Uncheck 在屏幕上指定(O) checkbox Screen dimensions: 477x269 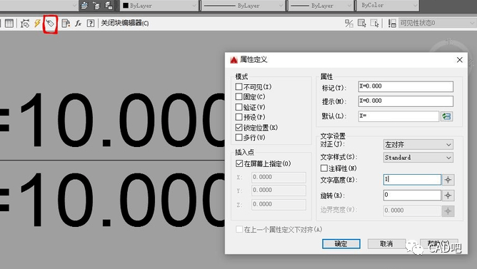pyautogui.click(x=239, y=163)
